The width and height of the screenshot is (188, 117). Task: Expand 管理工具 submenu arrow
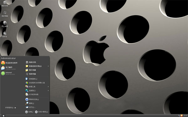point(48,86)
